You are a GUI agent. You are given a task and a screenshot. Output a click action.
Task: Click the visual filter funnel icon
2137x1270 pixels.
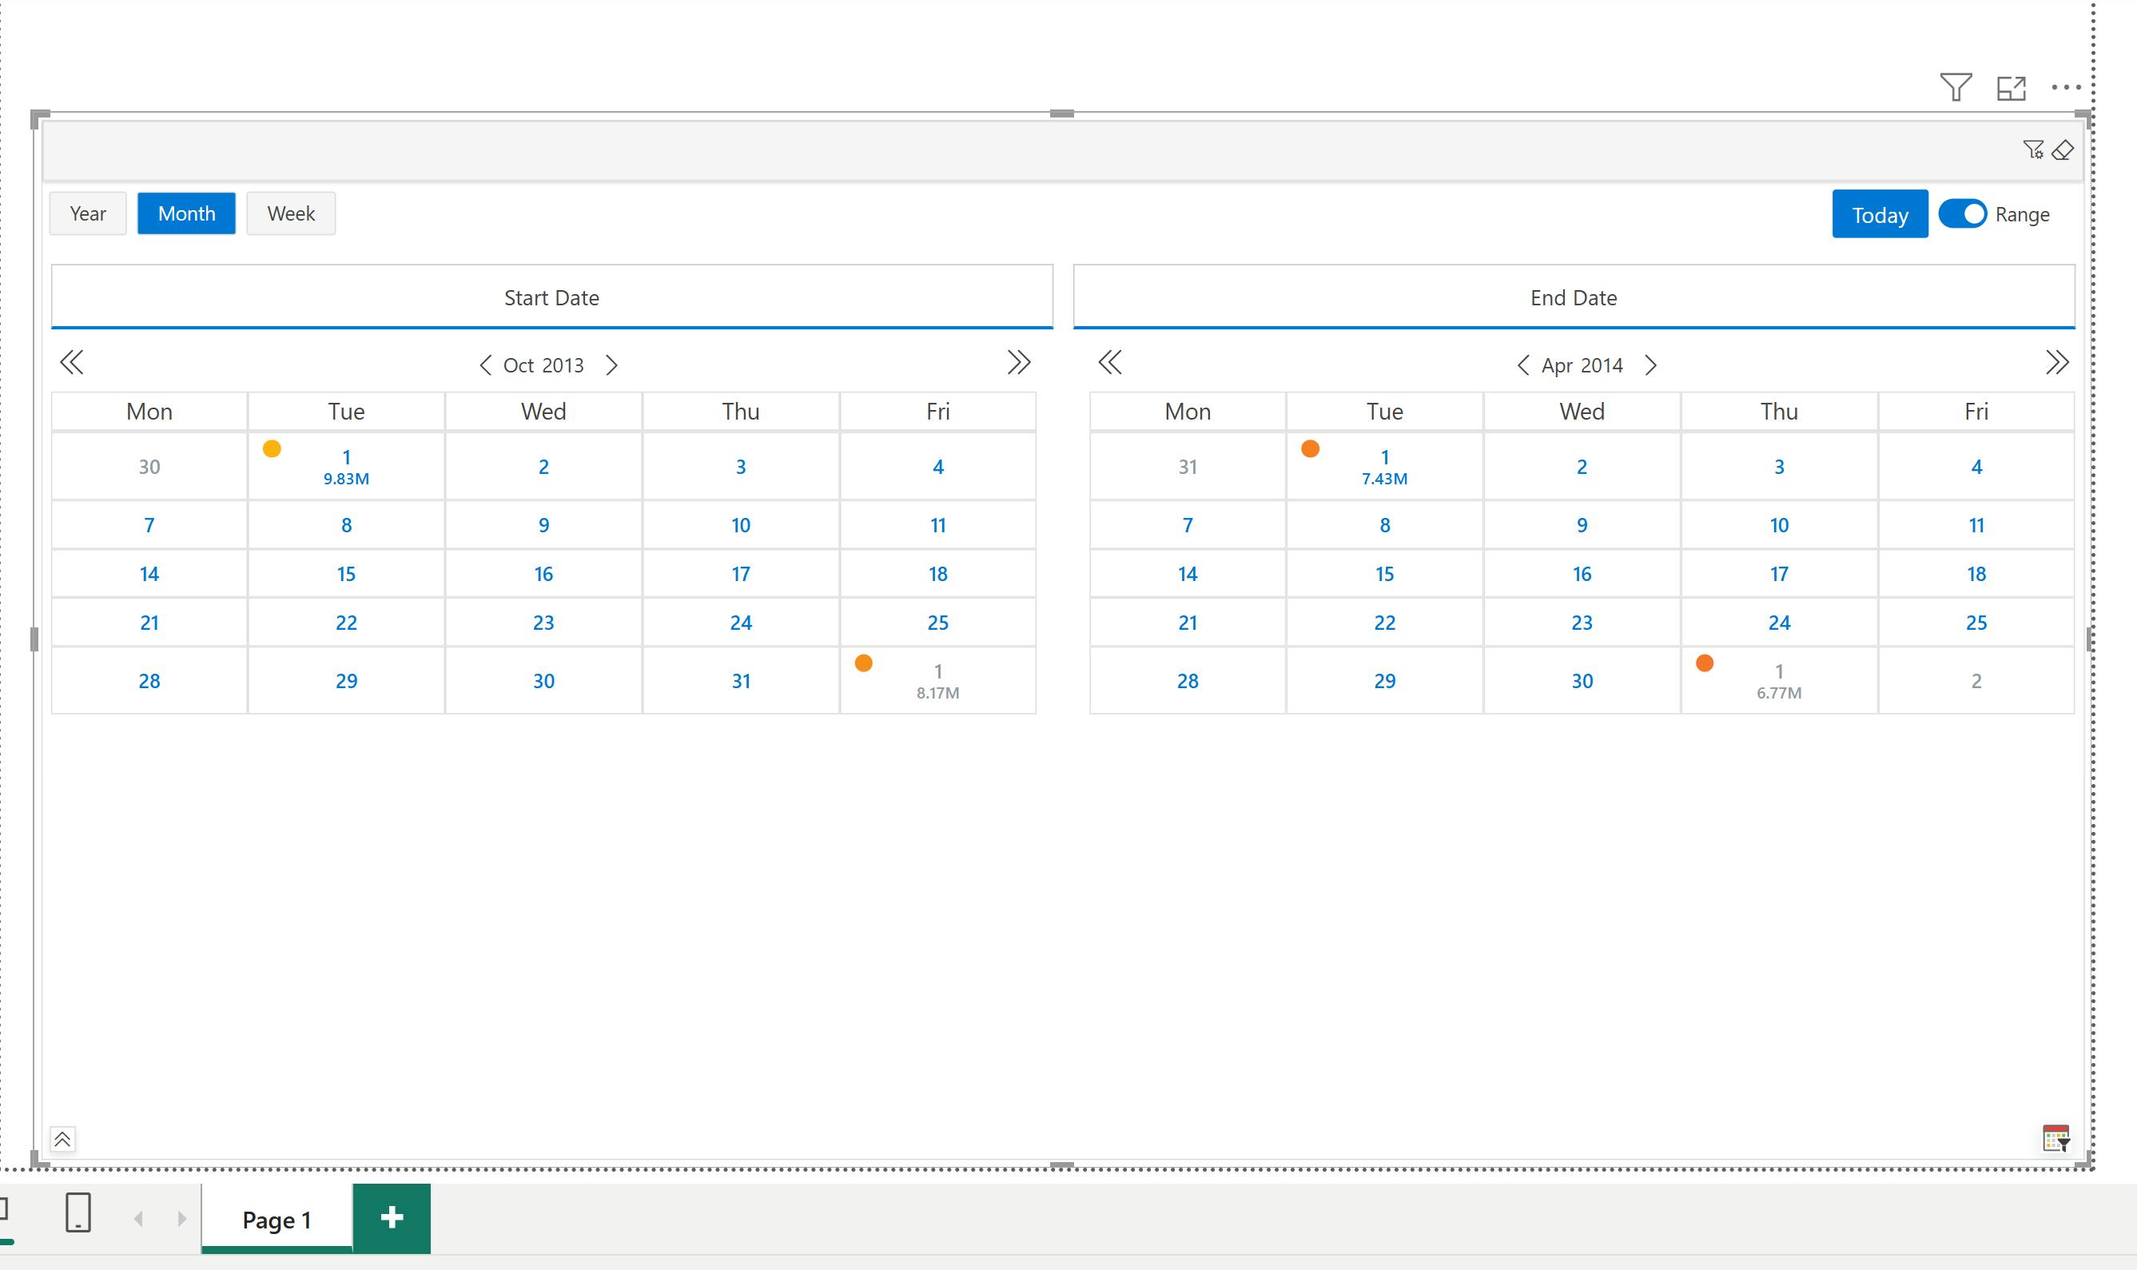click(x=1956, y=86)
